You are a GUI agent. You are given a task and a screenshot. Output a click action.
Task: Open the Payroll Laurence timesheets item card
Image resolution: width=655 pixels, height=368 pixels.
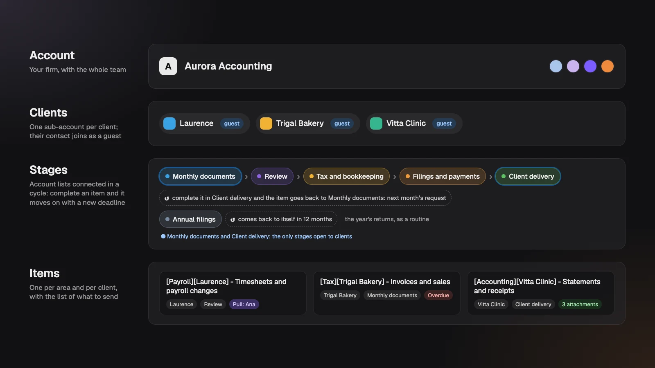point(233,293)
